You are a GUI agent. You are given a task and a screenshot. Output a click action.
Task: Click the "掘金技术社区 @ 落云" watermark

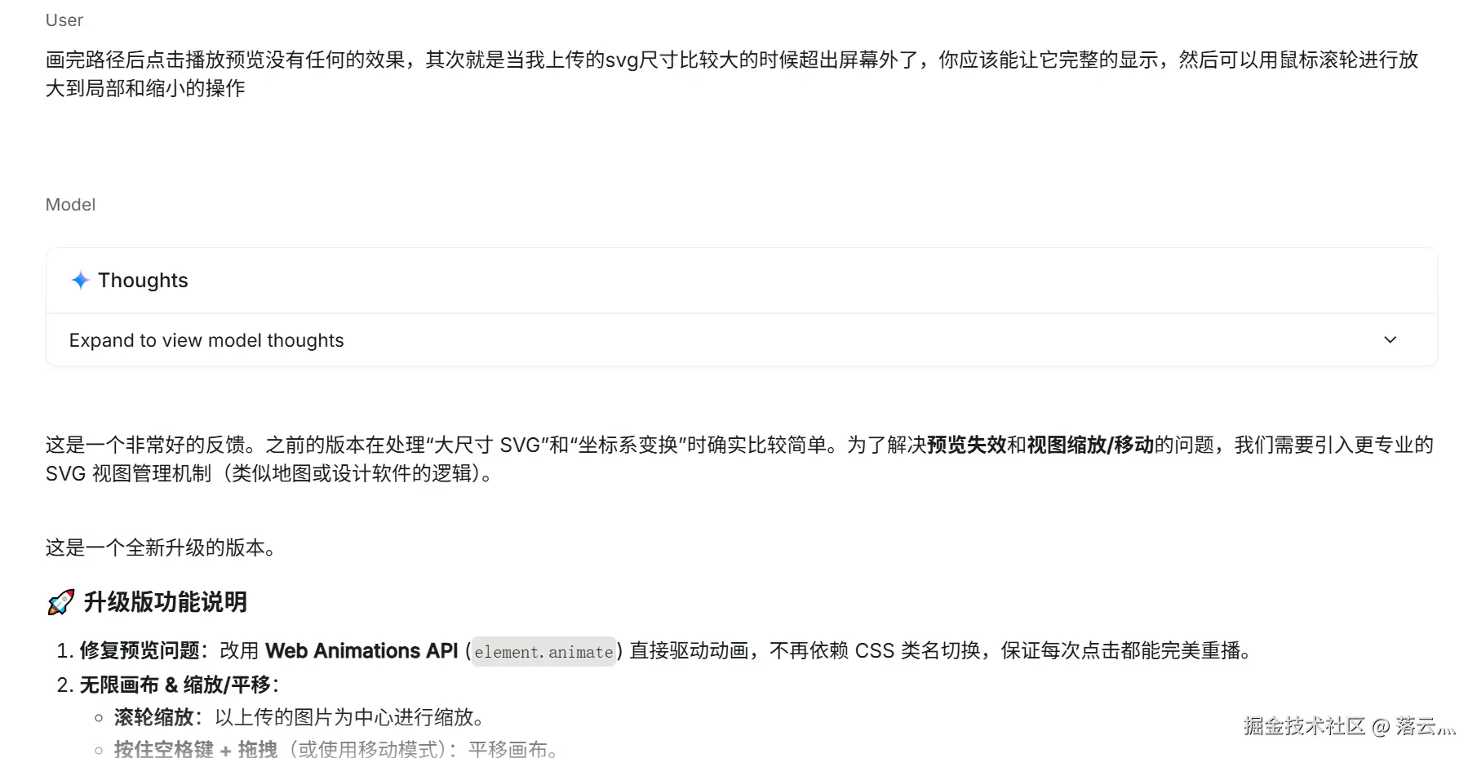pos(1349,726)
